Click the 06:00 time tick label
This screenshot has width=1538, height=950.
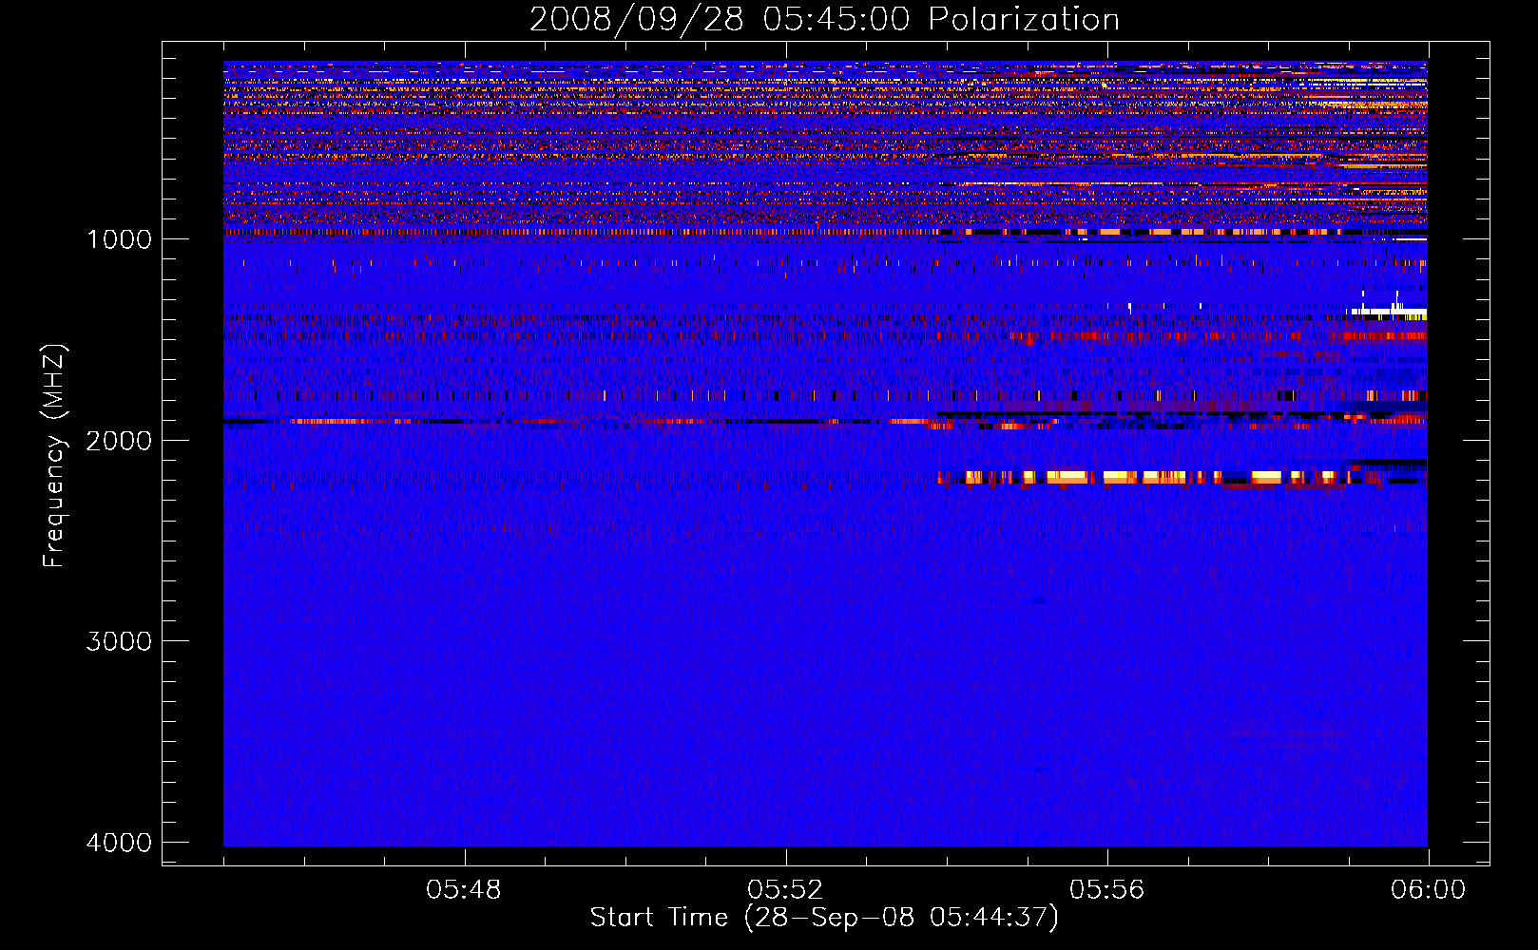pos(1428,890)
